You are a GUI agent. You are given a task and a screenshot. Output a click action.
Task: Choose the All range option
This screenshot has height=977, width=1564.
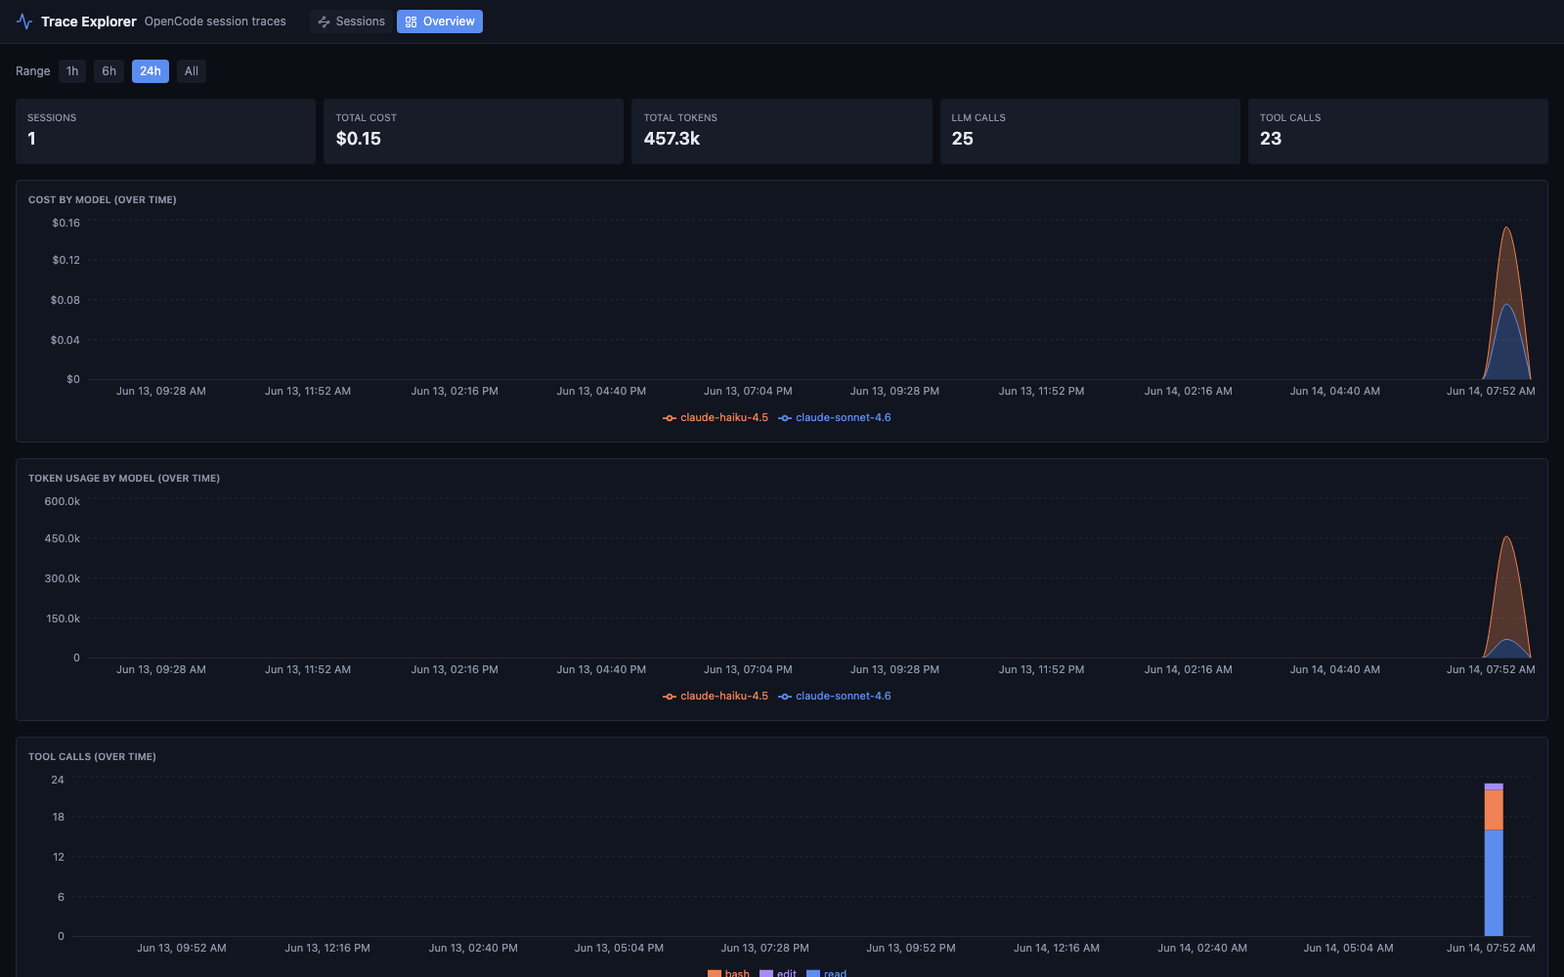click(x=192, y=71)
